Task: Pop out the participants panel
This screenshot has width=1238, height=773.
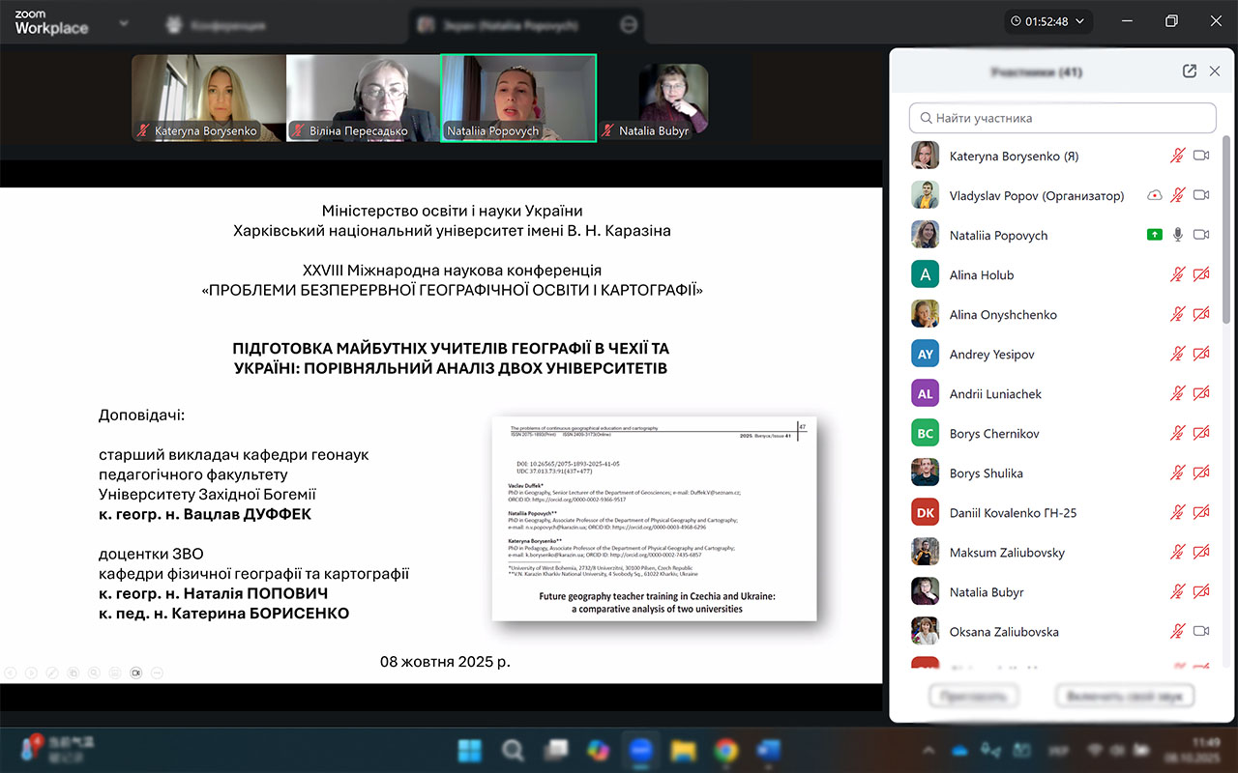Action: [1190, 72]
